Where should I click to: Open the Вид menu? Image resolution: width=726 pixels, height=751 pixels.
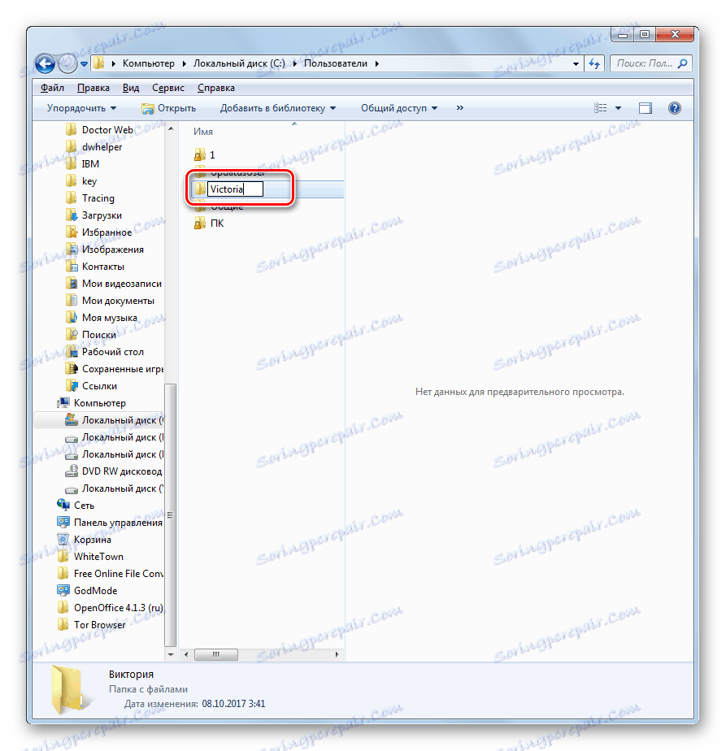[x=130, y=88]
